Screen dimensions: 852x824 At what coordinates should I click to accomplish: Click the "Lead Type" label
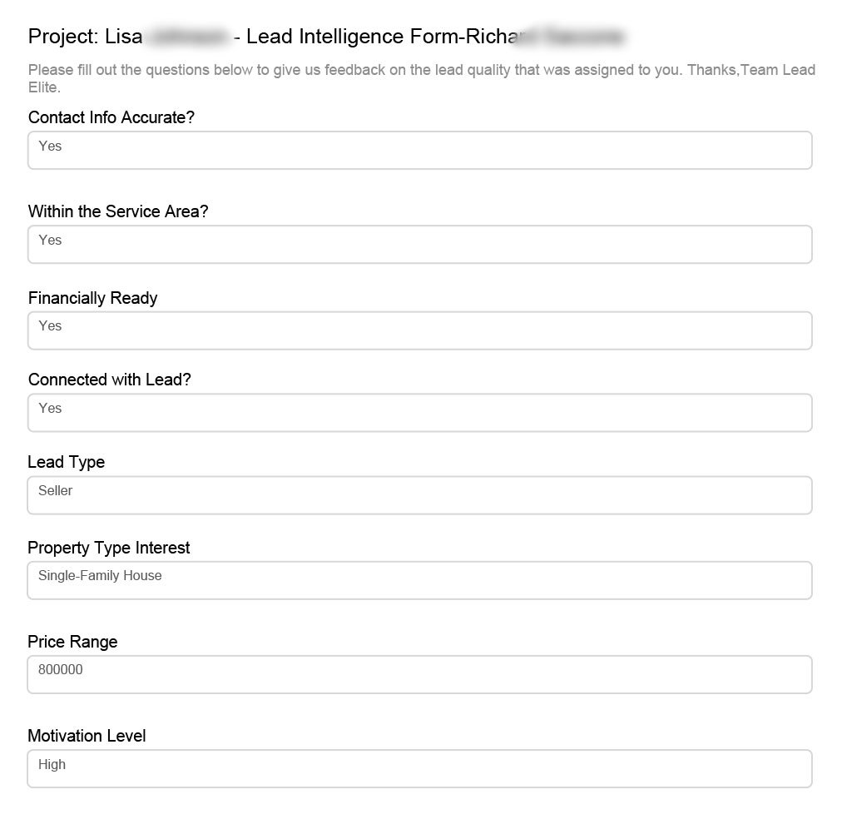(67, 462)
